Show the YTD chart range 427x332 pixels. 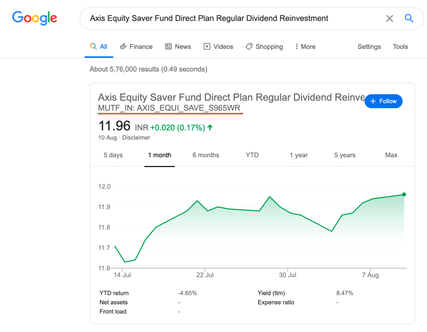[x=252, y=155]
